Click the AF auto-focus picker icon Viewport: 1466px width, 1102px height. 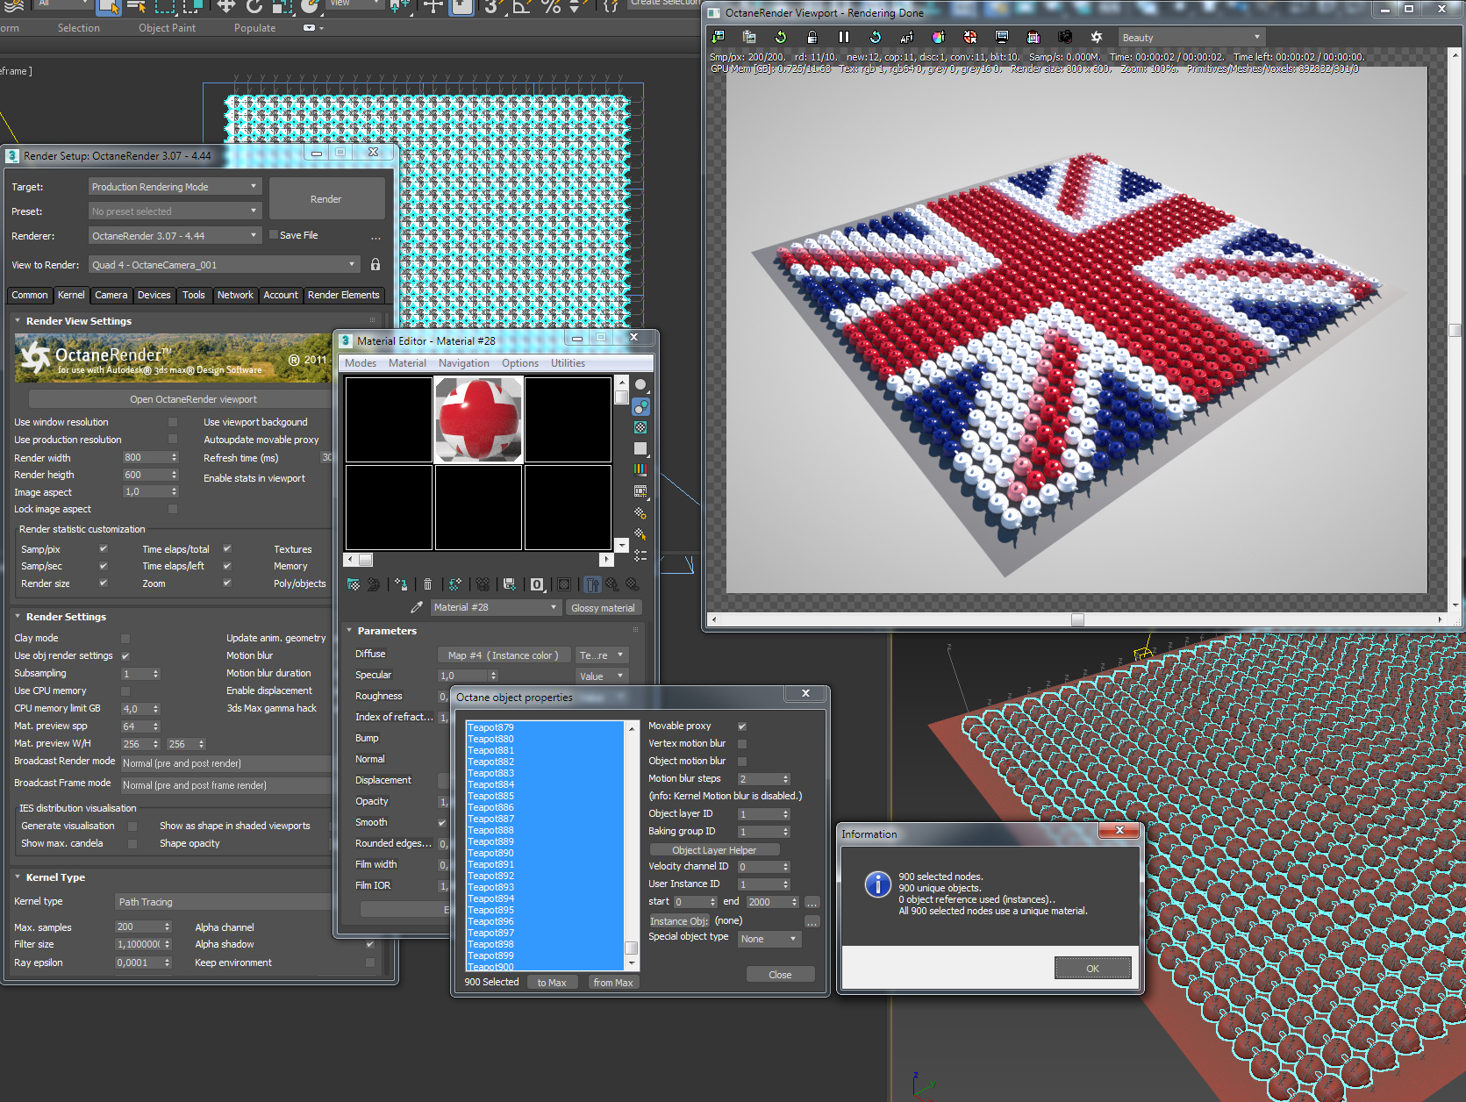906,37
